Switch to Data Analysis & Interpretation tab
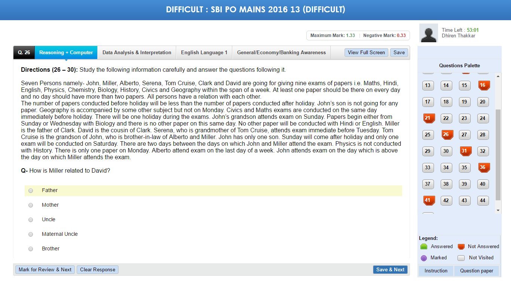Image resolution: width=511 pixels, height=287 pixels. pos(137,53)
